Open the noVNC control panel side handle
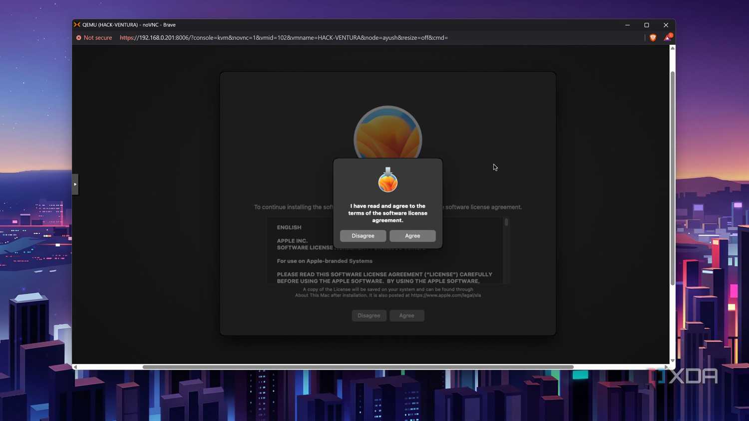Viewport: 749px width, 421px height. click(x=75, y=184)
